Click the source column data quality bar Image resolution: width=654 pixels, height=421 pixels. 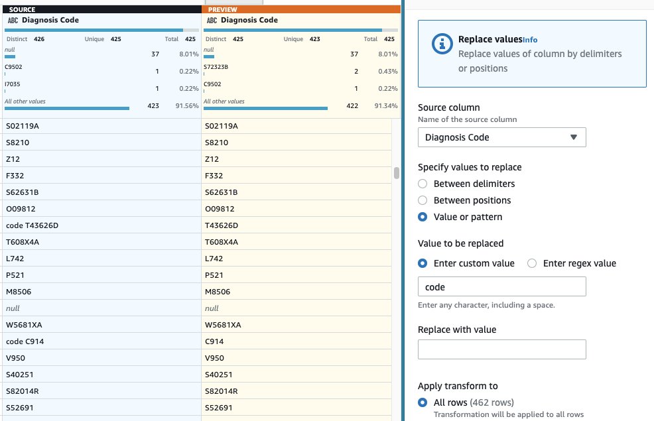101,30
